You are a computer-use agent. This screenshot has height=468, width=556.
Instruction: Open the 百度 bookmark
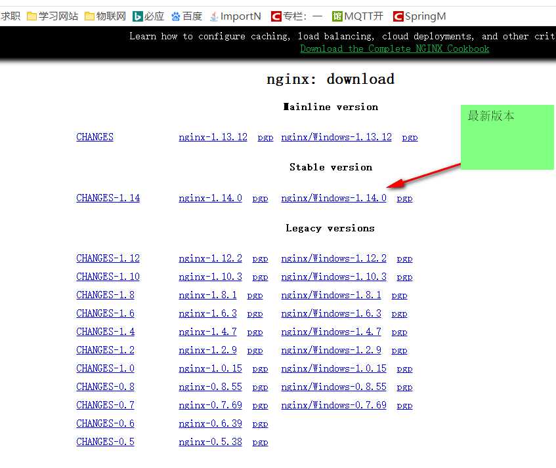click(x=186, y=16)
